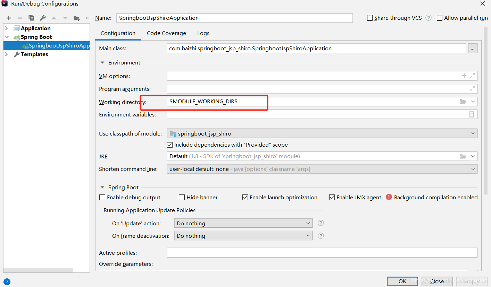Open Use classpath of module dropdown

(x=322, y=133)
